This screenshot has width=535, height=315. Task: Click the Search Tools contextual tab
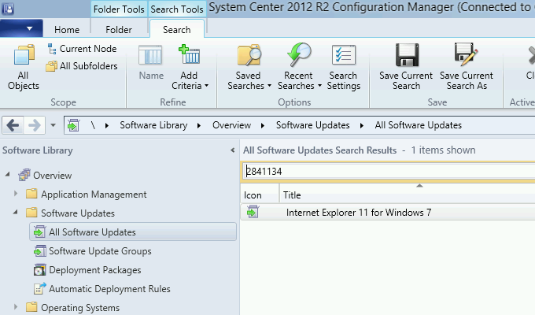(177, 9)
